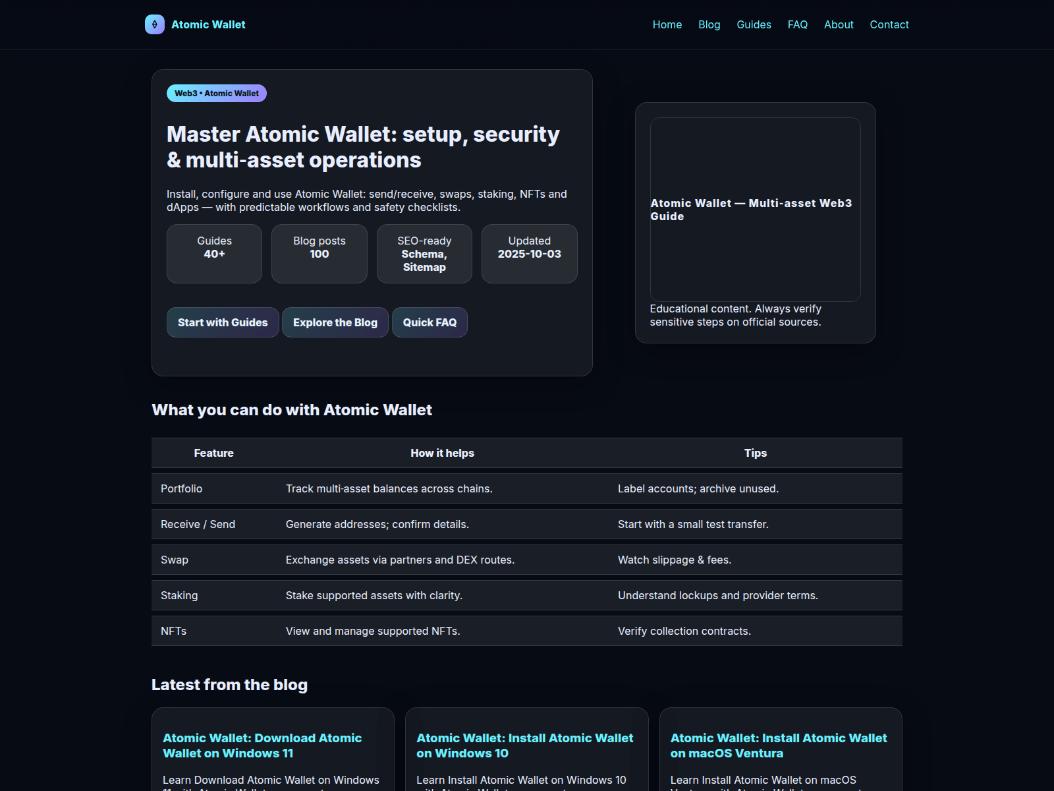1054x791 pixels.
Task: Click the Quick FAQ button
Action: pos(430,322)
